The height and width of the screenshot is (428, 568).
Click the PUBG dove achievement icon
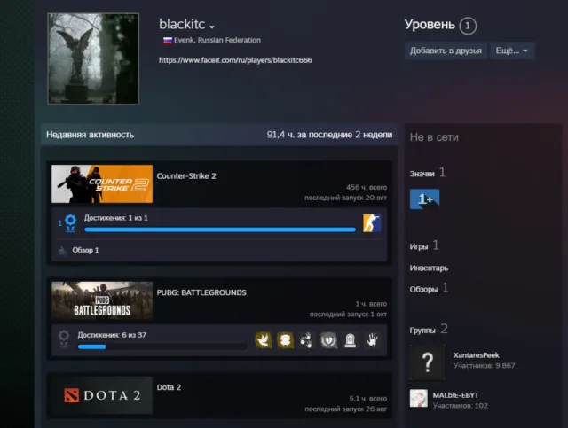pos(264,340)
